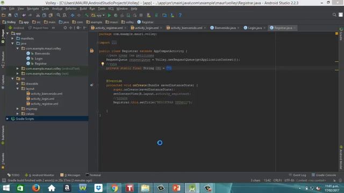Switch to Login.java editor tab
Image resolution: width=344 pixels, height=193 pixels.
point(254,28)
